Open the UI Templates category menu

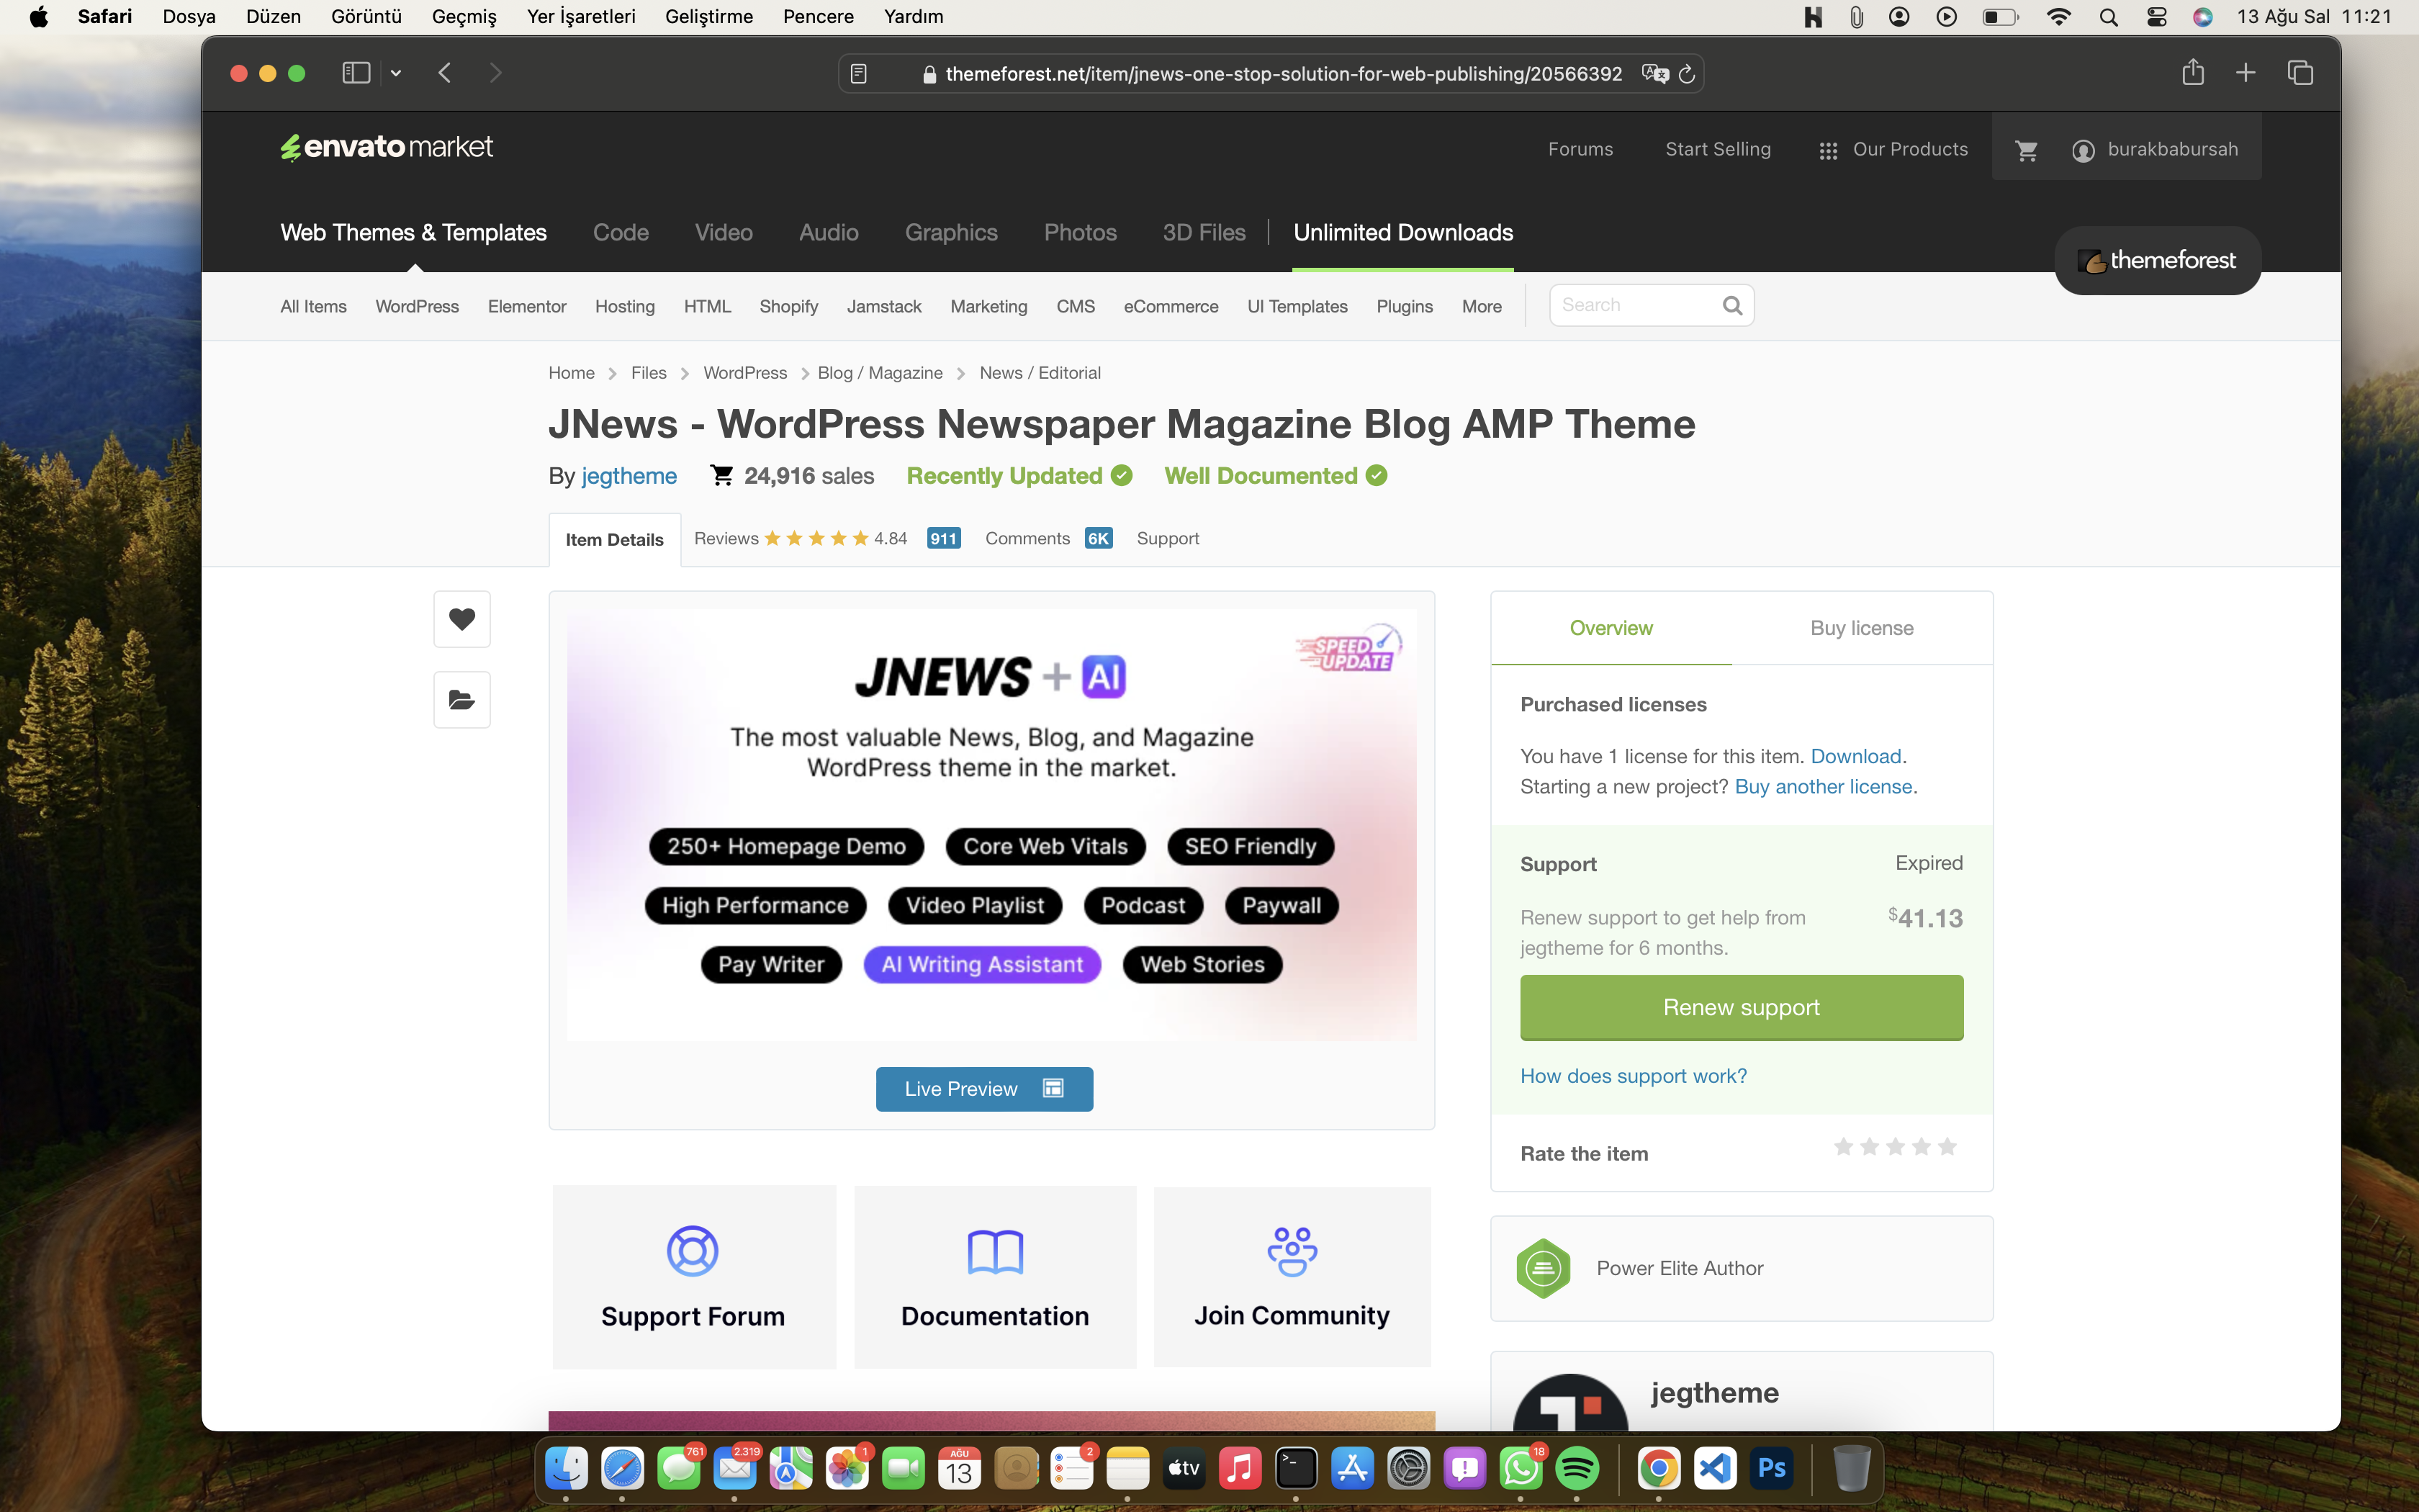pyautogui.click(x=1297, y=306)
